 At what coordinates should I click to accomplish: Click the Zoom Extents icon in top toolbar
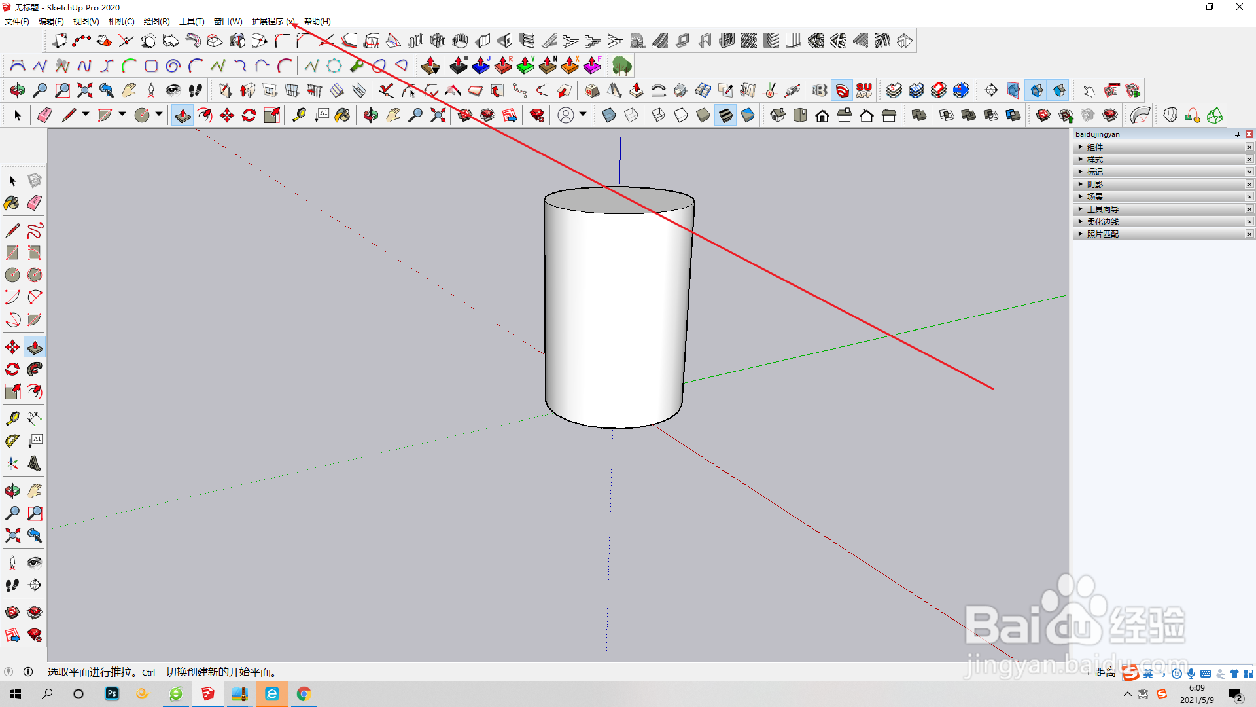click(438, 116)
